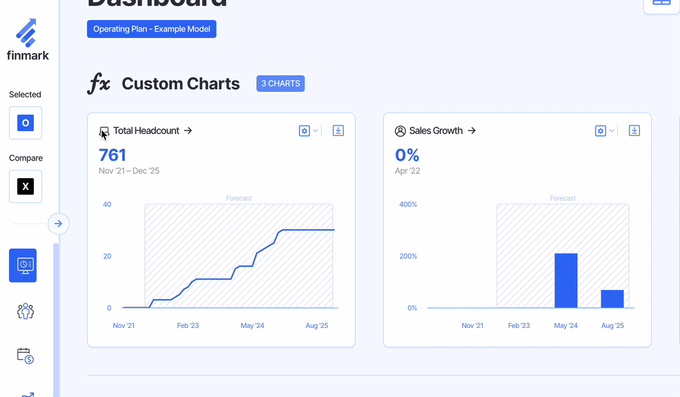
Task: Click the 3 CHARTS badge
Action: [x=280, y=84]
